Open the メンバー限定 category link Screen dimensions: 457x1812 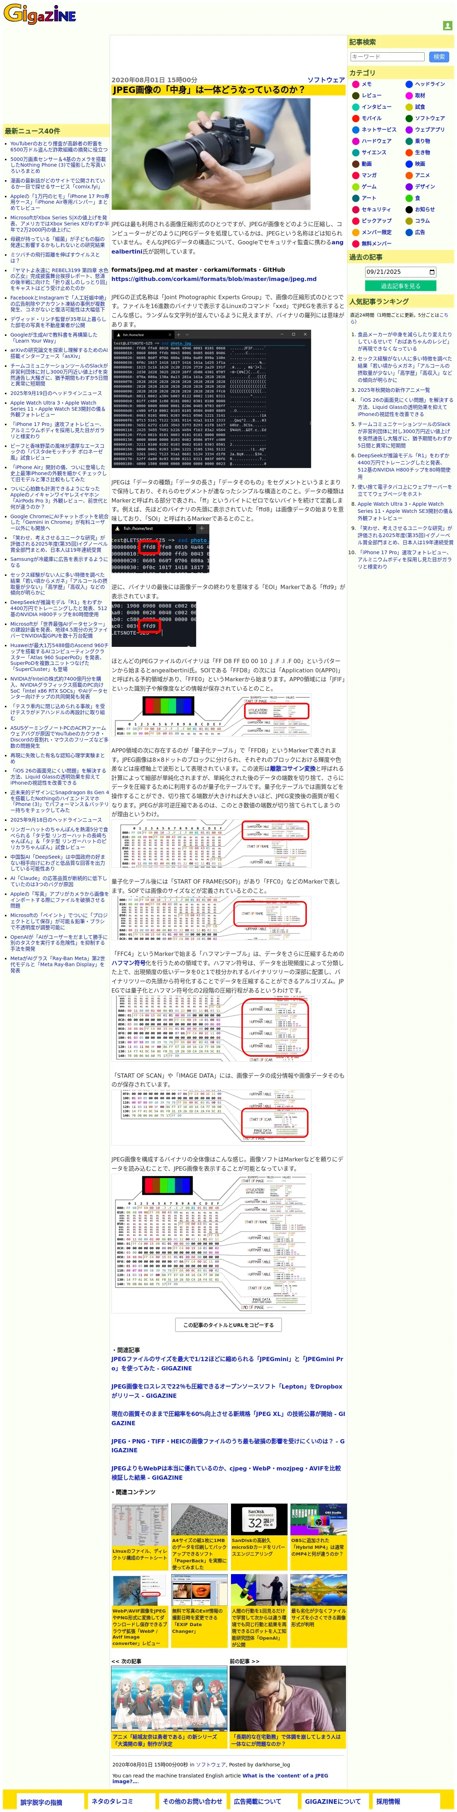pyautogui.click(x=376, y=232)
